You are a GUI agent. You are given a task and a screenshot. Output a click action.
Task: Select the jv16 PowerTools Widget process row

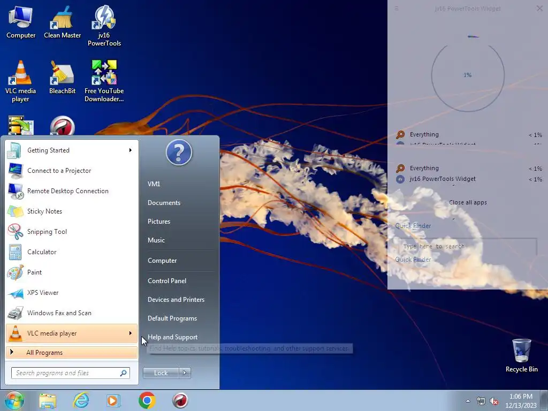tap(468, 179)
